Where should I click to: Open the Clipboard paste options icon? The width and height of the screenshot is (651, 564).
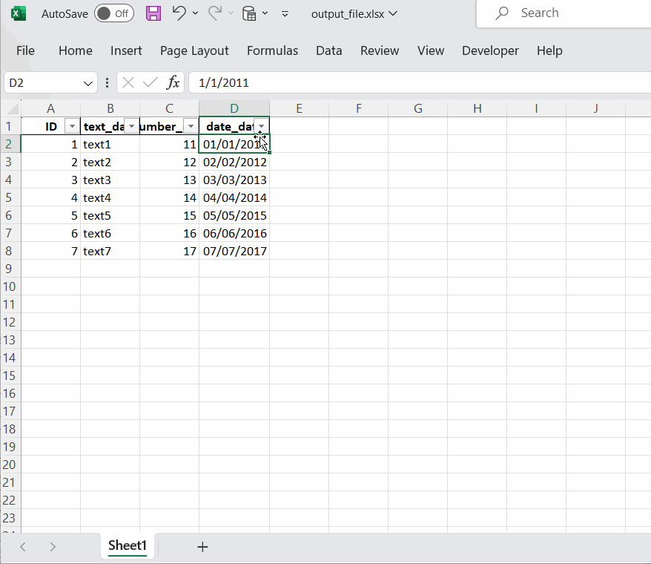[249, 13]
